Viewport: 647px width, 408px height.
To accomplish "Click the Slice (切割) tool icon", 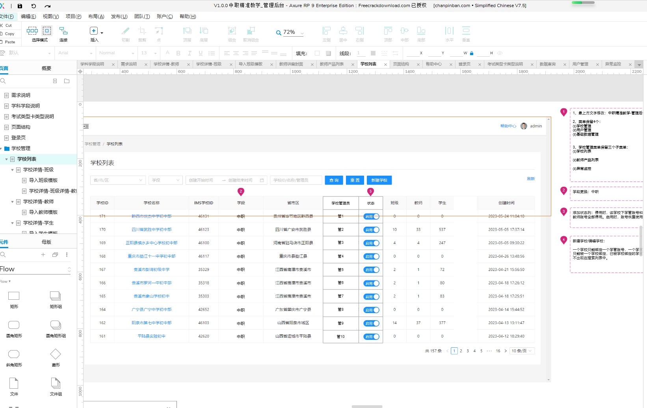I will [126, 31].
